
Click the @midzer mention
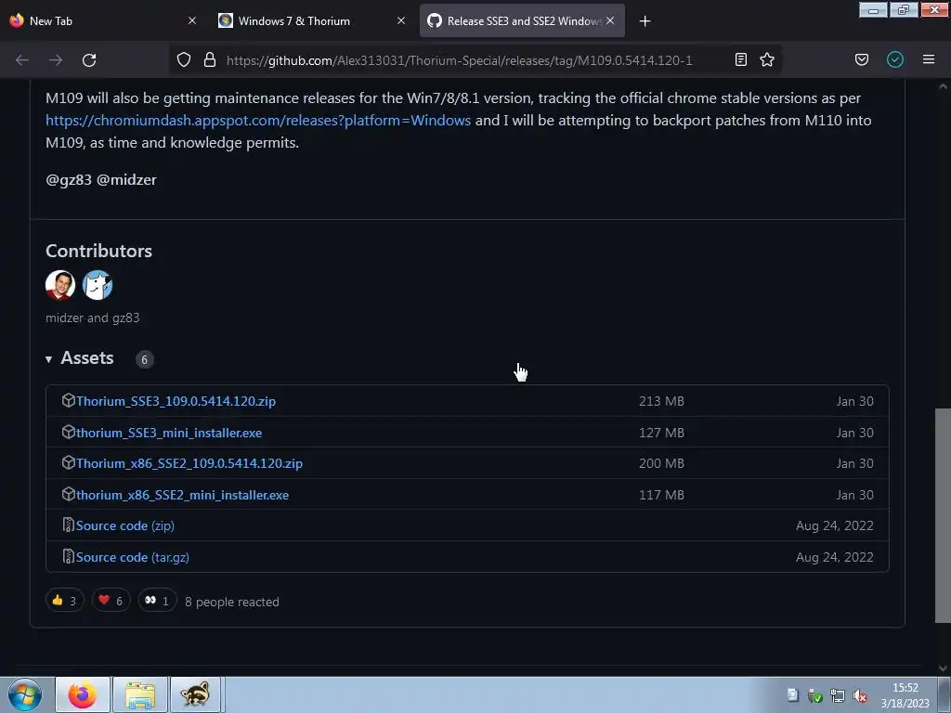(x=126, y=179)
